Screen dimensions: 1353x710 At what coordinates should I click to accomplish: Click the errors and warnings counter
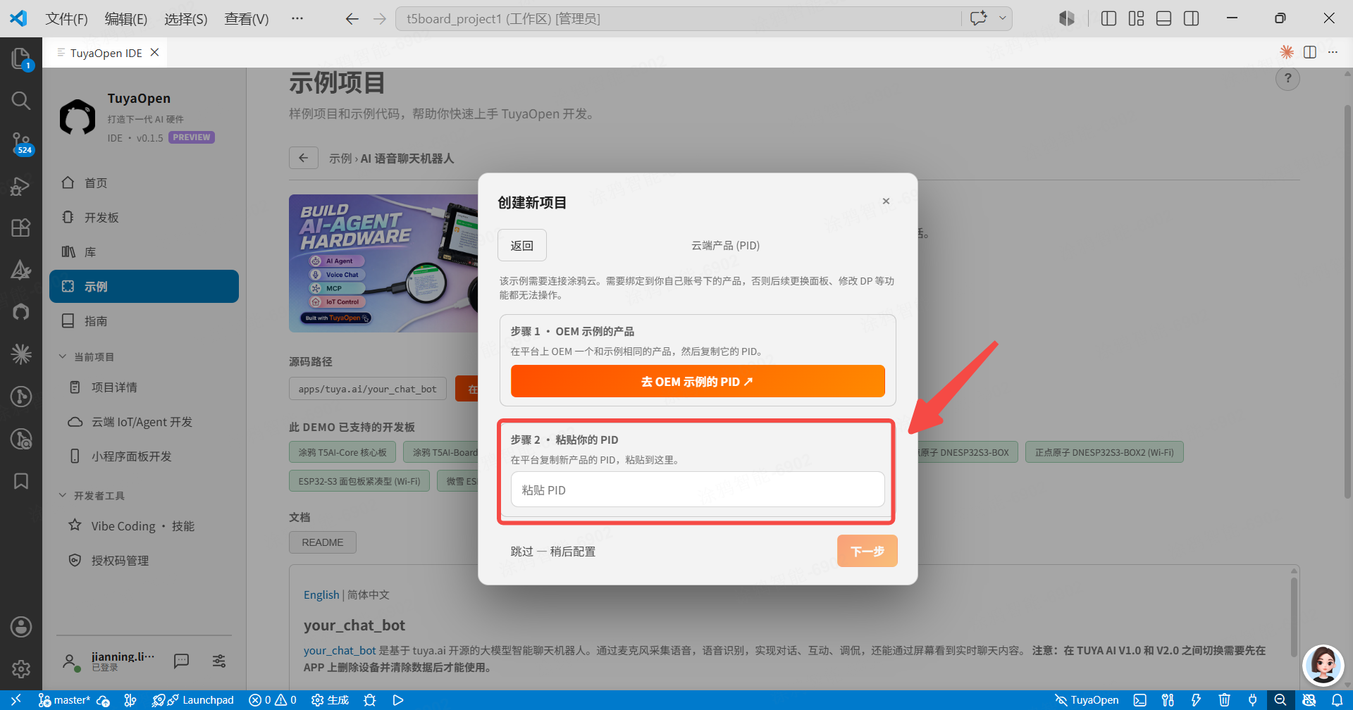(273, 700)
